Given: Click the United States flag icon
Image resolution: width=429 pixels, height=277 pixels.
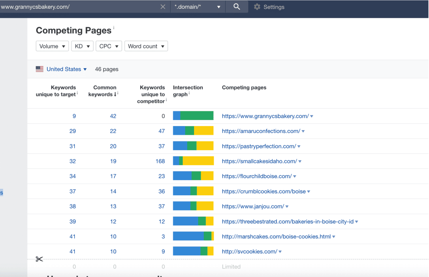Looking at the screenshot, I should [x=39, y=69].
